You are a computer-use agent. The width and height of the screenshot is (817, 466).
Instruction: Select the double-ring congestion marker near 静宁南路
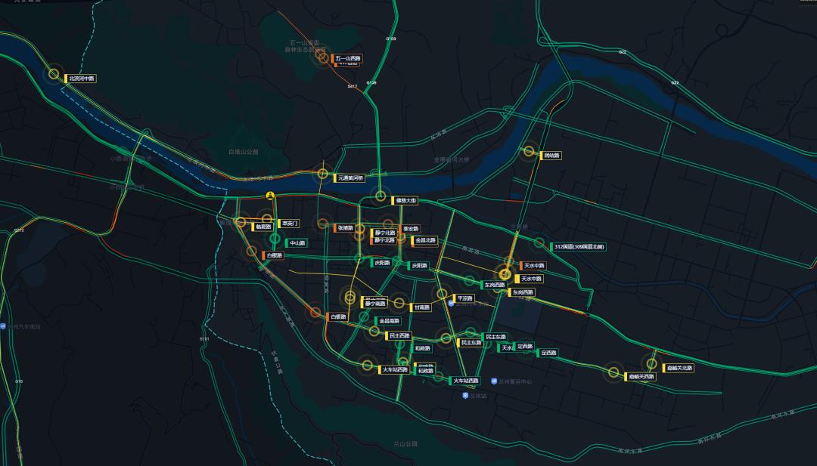350,296
